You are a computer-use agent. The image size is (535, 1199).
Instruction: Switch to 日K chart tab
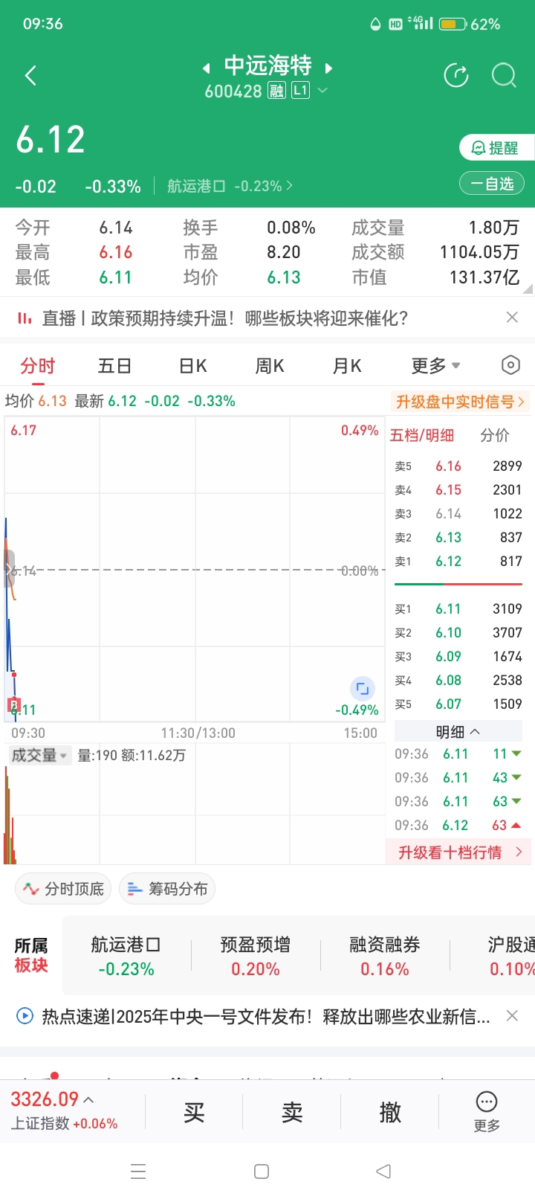[x=192, y=366]
